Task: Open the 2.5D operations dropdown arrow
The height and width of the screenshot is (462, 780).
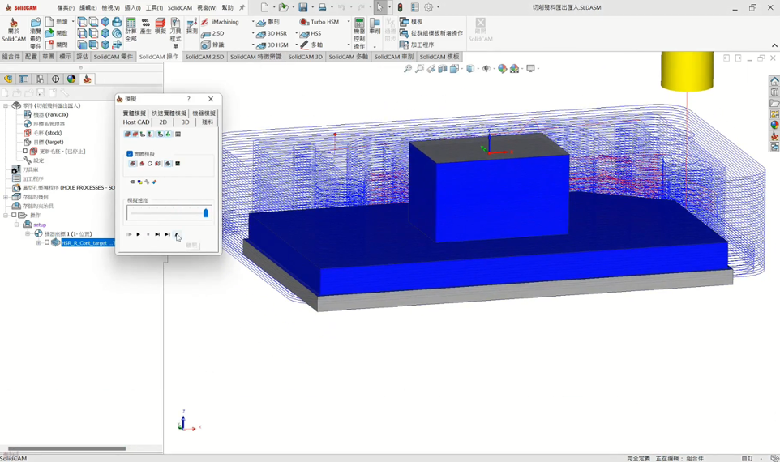Action: [x=253, y=34]
